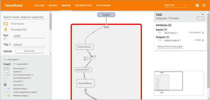
Task: Click the Download PNG arrow icon
Action: point(6,30)
